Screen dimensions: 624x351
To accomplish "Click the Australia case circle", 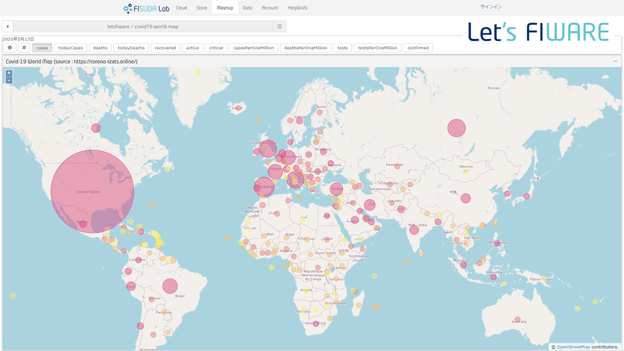I will point(517,319).
